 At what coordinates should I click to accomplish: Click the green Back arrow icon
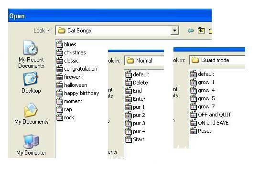[x=191, y=31]
